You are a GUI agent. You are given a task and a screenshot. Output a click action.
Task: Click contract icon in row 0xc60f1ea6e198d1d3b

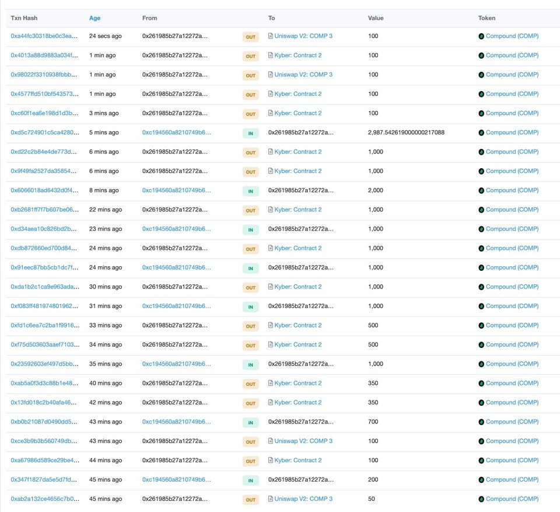pos(270,113)
